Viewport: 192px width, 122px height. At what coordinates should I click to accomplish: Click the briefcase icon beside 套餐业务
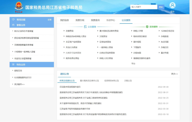click(13, 25)
